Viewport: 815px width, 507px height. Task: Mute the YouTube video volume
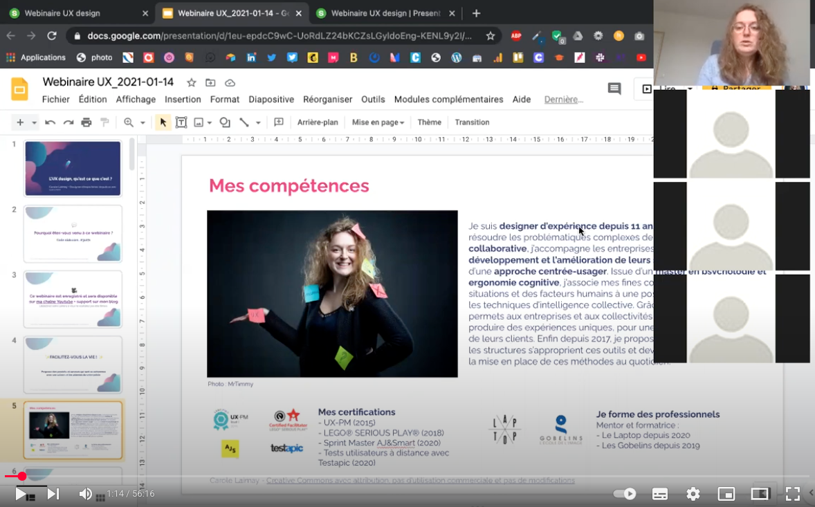85,494
